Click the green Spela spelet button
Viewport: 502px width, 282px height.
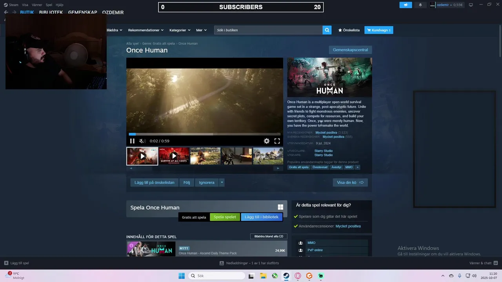(225, 217)
